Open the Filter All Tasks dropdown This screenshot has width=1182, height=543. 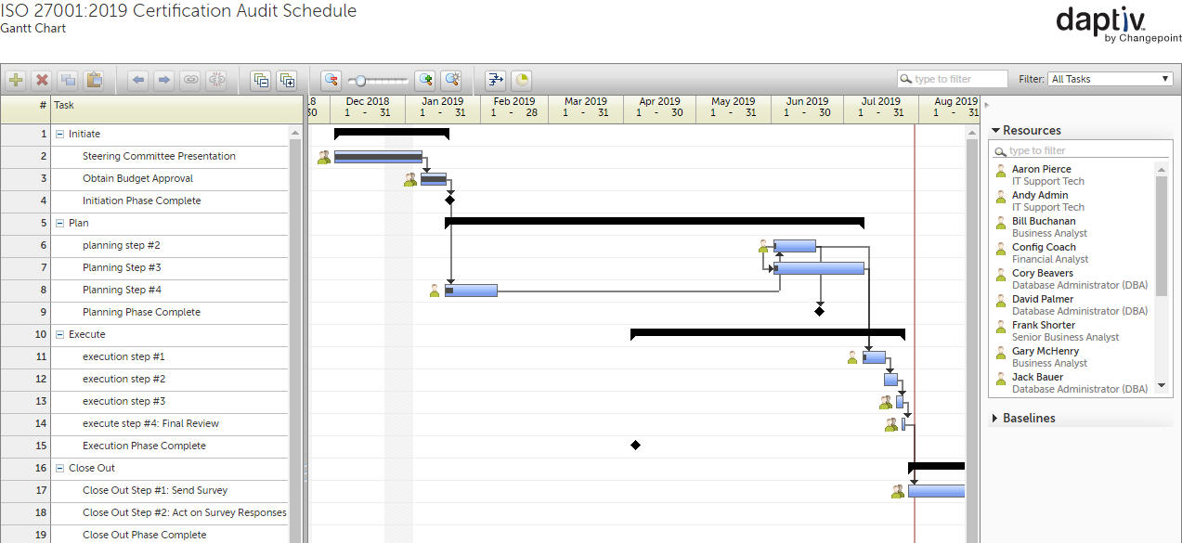coord(1111,79)
